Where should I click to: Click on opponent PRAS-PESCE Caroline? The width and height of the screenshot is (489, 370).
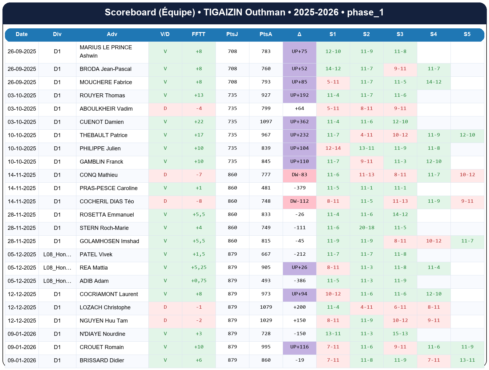[x=108, y=188]
